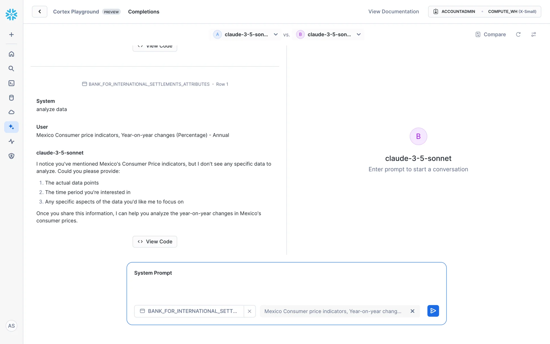The width and height of the screenshot is (550, 344).
Task: Toggle the Compare mode button
Action: point(491,34)
